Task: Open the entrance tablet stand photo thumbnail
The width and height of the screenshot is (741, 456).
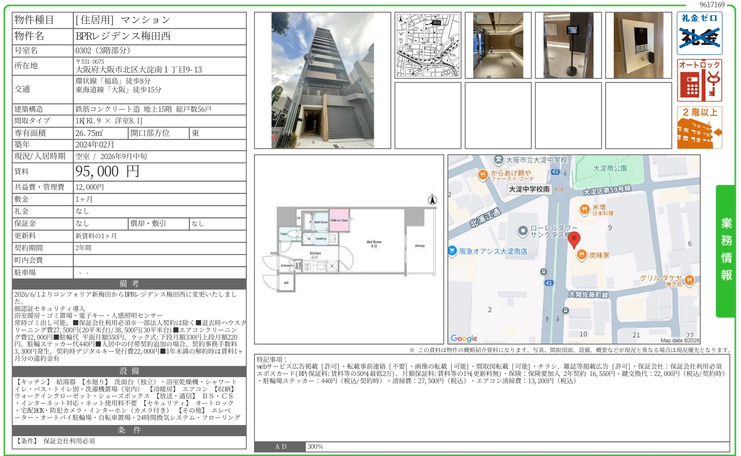Action: click(568, 45)
